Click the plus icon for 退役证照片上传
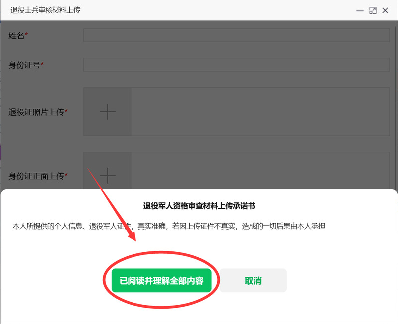 click(107, 112)
